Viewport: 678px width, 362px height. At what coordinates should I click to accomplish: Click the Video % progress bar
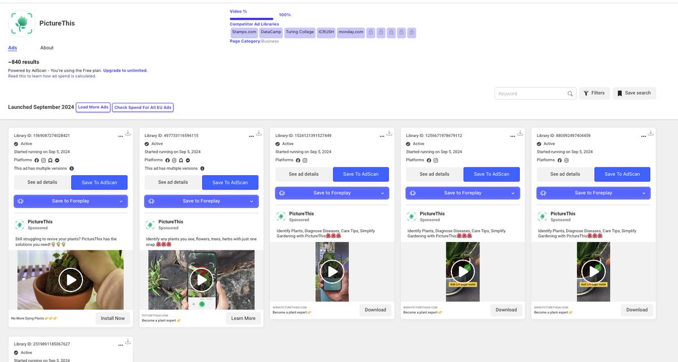coord(252,19)
